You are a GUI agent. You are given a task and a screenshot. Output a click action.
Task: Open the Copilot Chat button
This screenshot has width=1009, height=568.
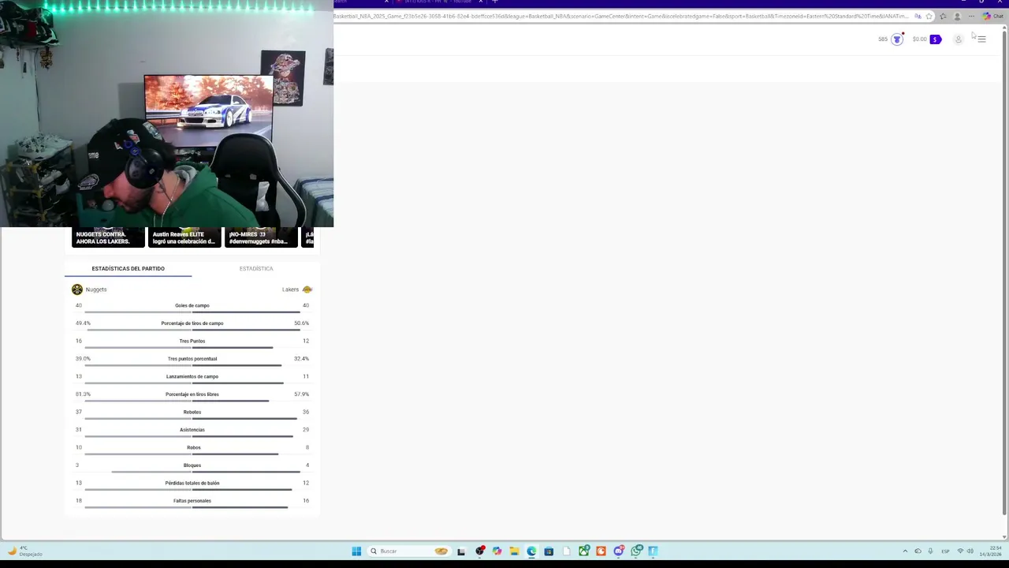(992, 16)
